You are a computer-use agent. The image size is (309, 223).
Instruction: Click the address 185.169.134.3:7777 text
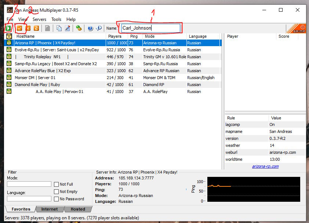click(x=136, y=178)
